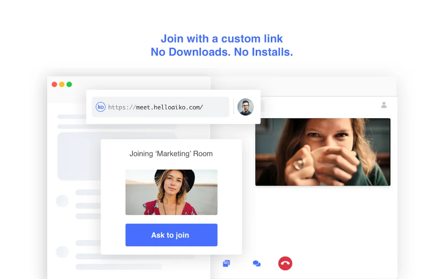Click the 'Join with a custom link' headline
The image size is (444, 279).
(x=222, y=39)
